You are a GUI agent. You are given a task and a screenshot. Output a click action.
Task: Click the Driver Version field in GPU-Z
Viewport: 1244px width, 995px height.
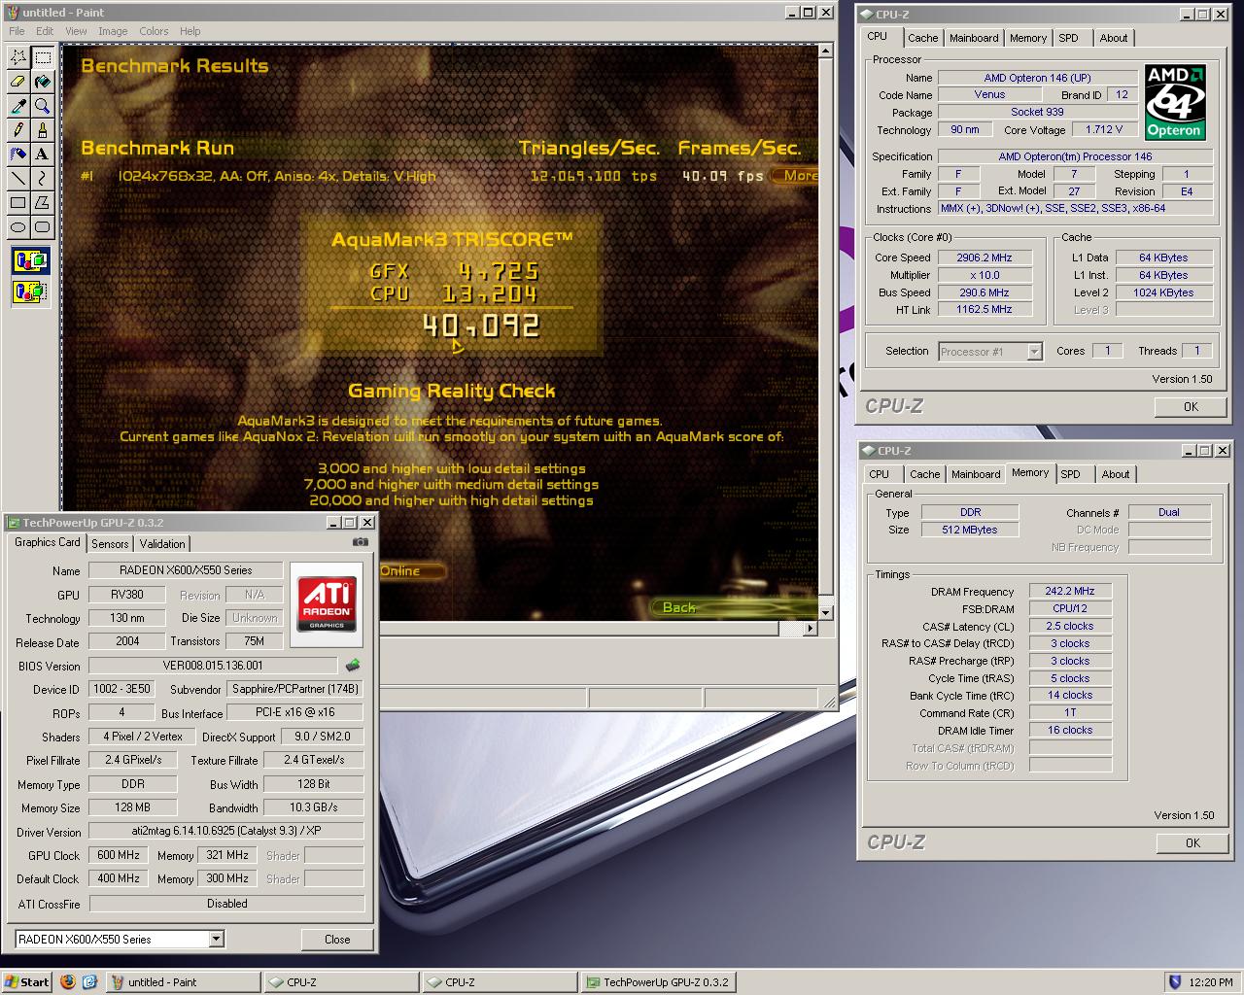226,832
